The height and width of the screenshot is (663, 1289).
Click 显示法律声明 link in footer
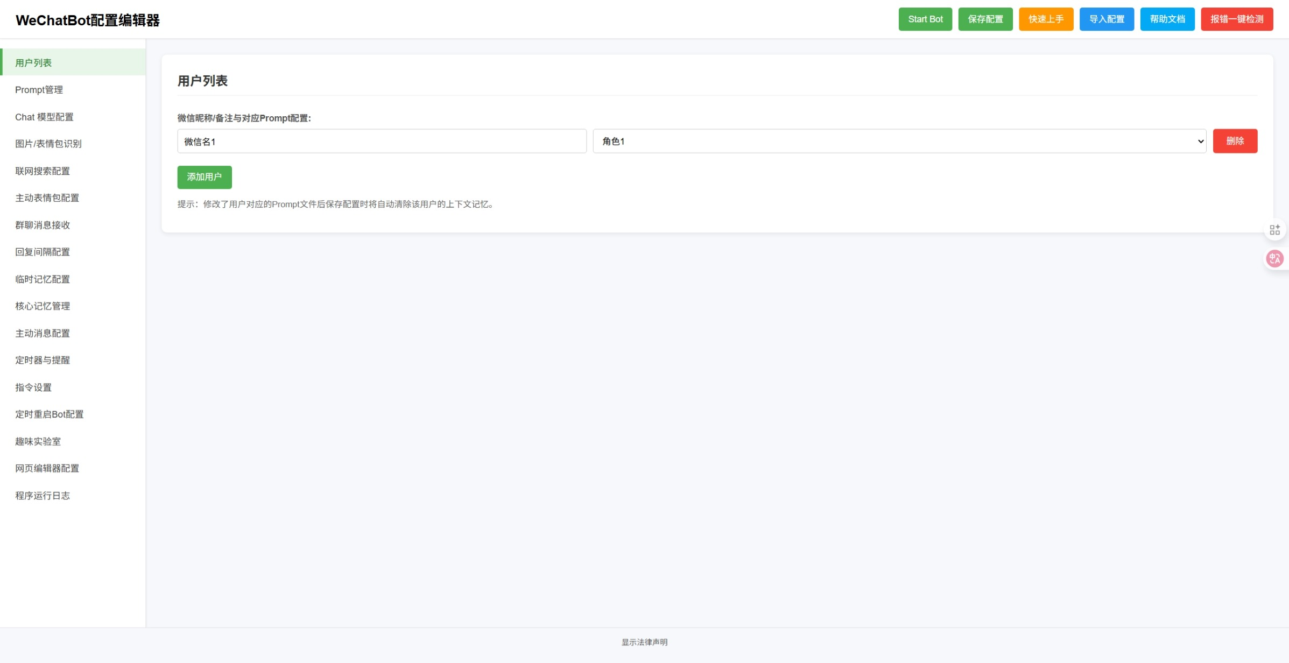pyautogui.click(x=644, y=642)
